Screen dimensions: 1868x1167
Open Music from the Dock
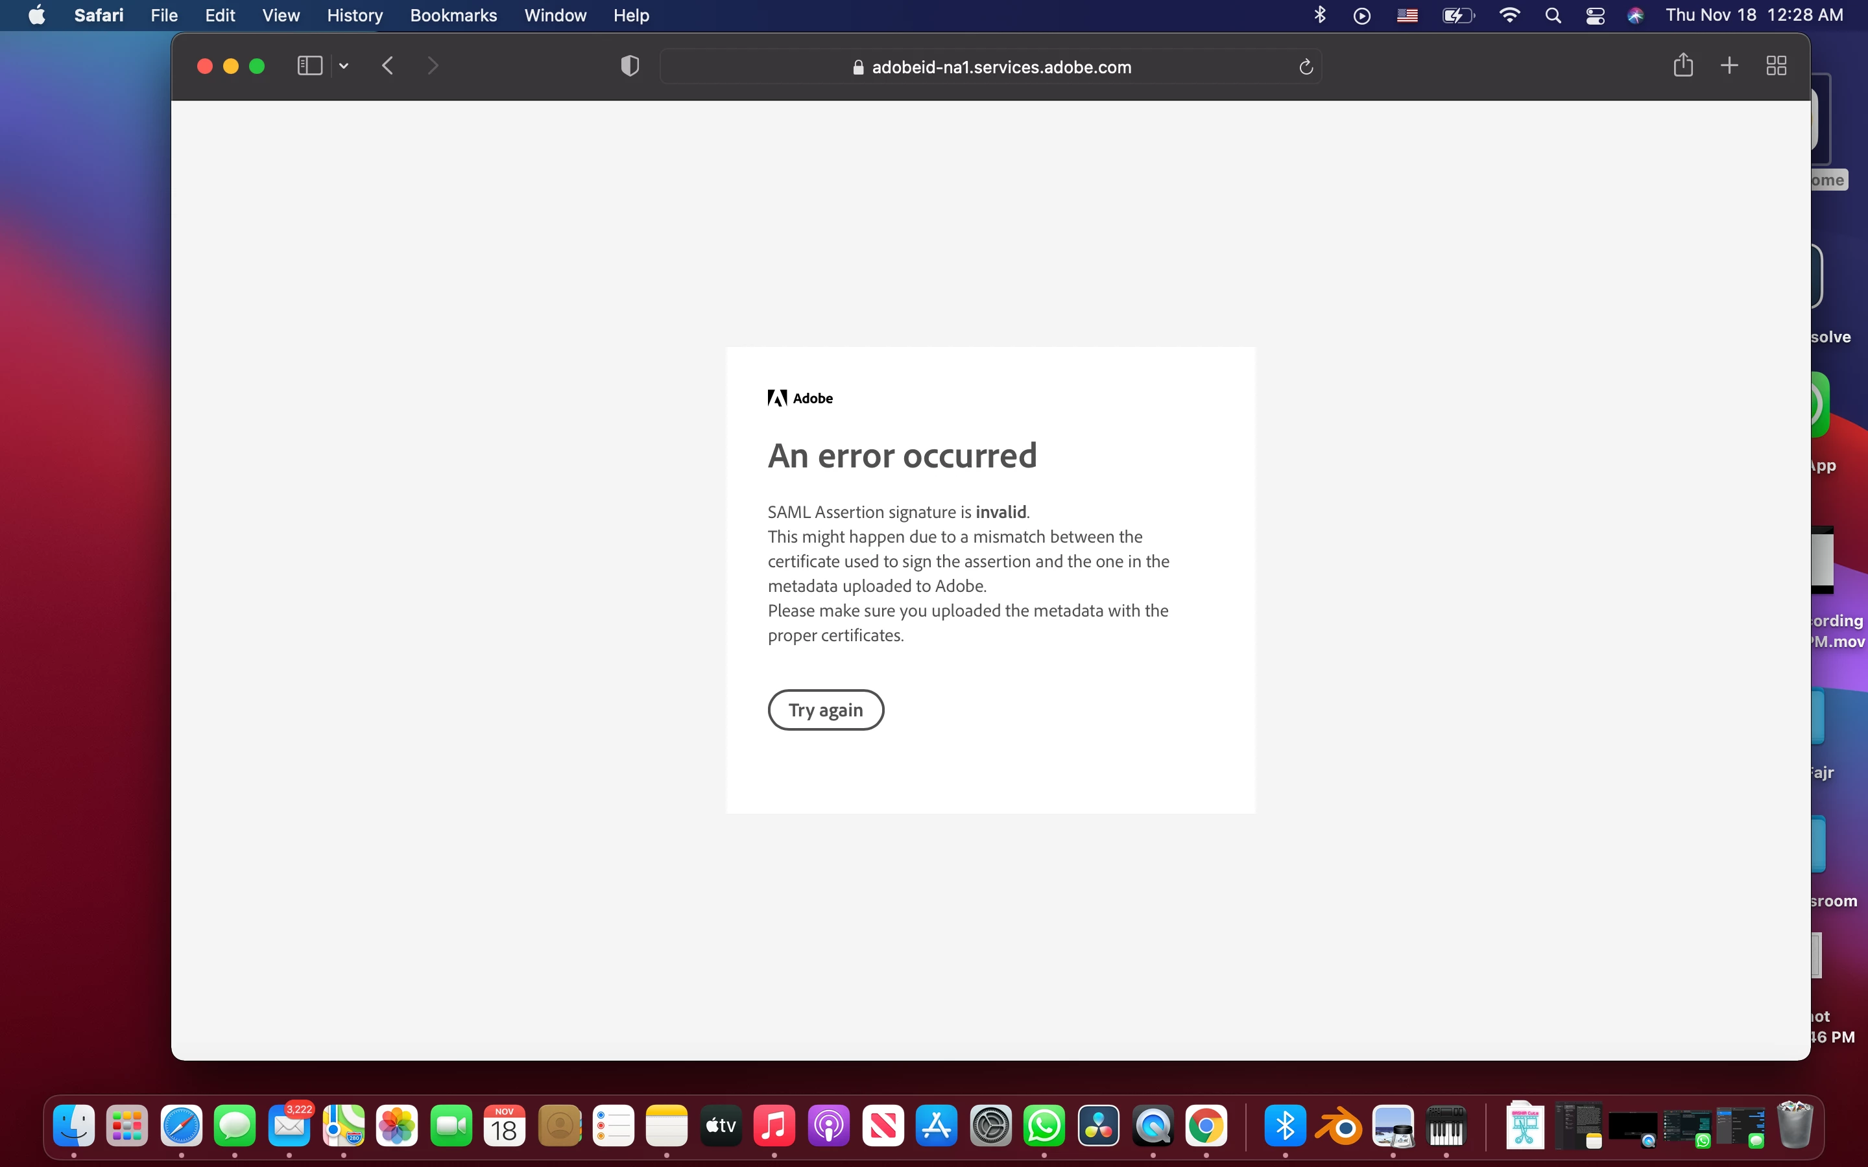point(774,1126)
